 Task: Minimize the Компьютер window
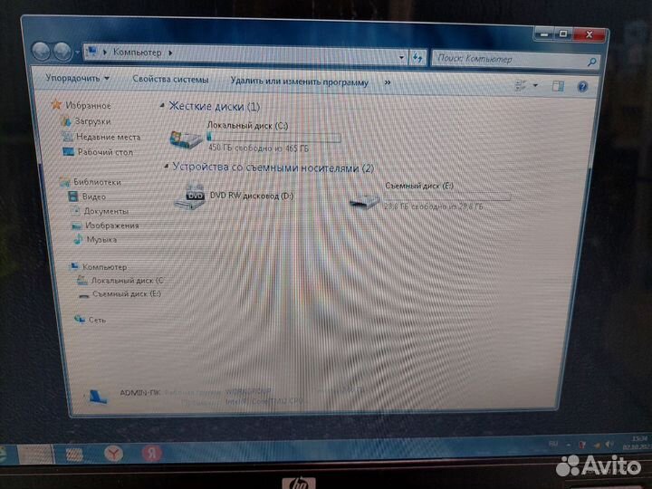click(x=544, y=34)
